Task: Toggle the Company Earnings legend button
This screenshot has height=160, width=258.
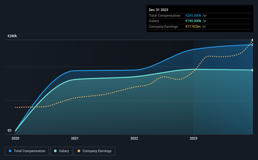Action: click(95, 151)
